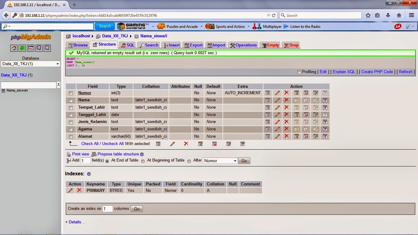Click the Explain SQL link
The height and width of the screenshot is (235, 418).
(x=344, y=72)
